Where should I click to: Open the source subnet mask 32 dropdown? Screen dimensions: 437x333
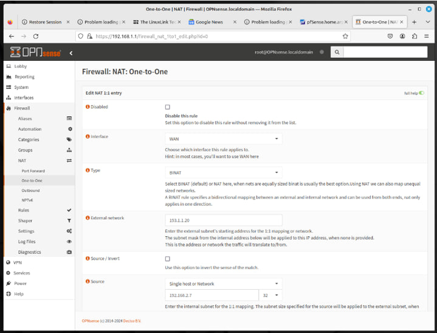[270, 295]
